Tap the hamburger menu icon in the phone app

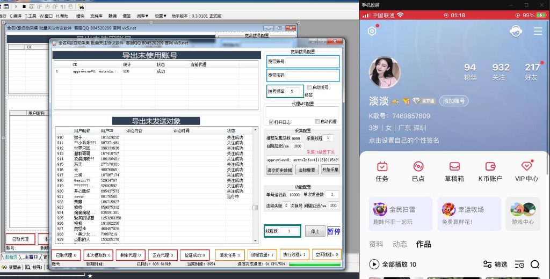[538, 31]
